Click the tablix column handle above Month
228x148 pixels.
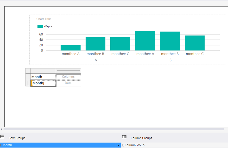(43, 71)
